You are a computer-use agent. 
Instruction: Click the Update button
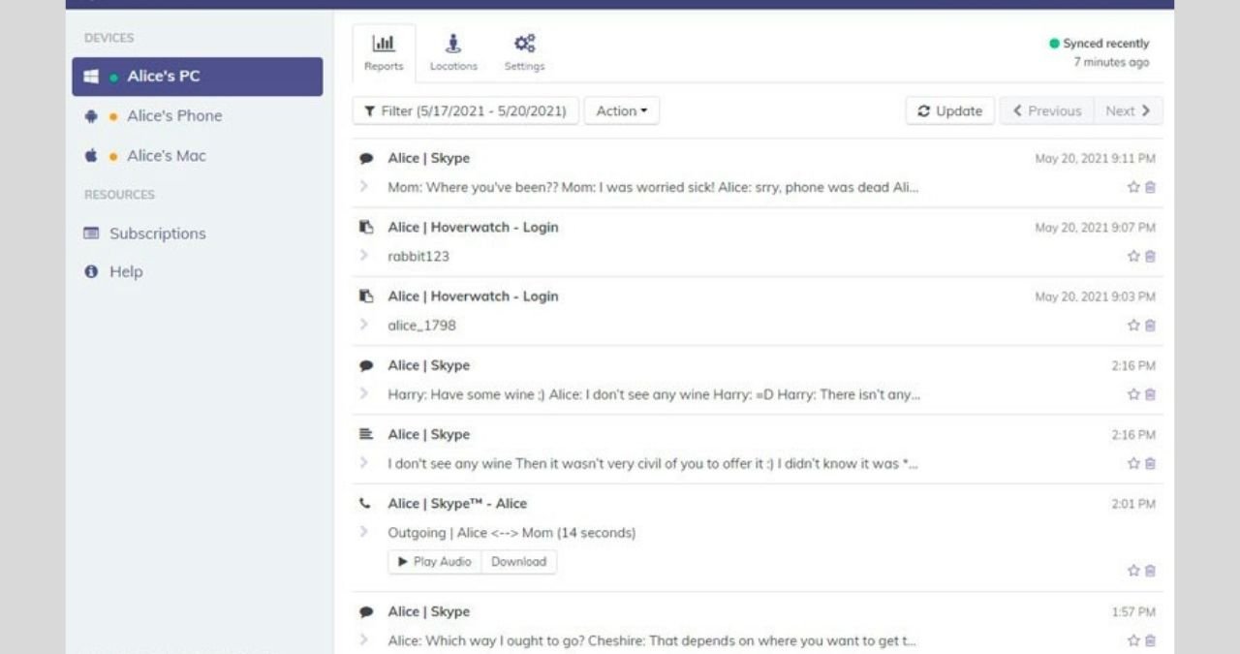coord(950,111)
